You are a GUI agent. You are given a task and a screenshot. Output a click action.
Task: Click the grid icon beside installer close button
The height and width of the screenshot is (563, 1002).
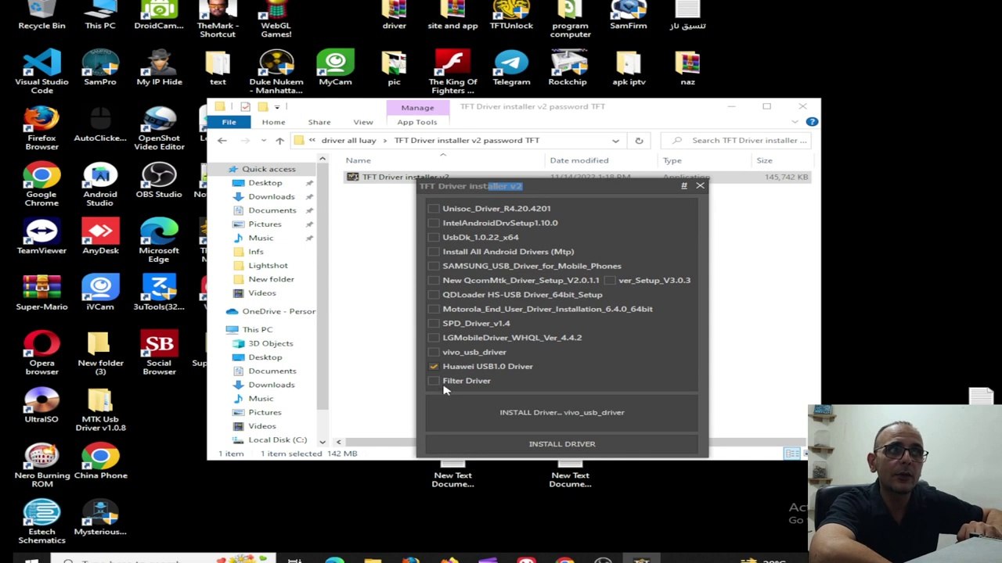684,186
